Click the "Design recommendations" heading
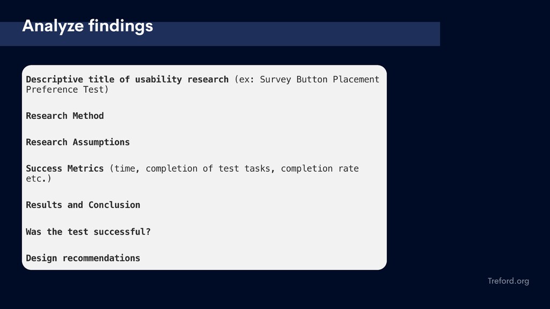 point(83,258)
